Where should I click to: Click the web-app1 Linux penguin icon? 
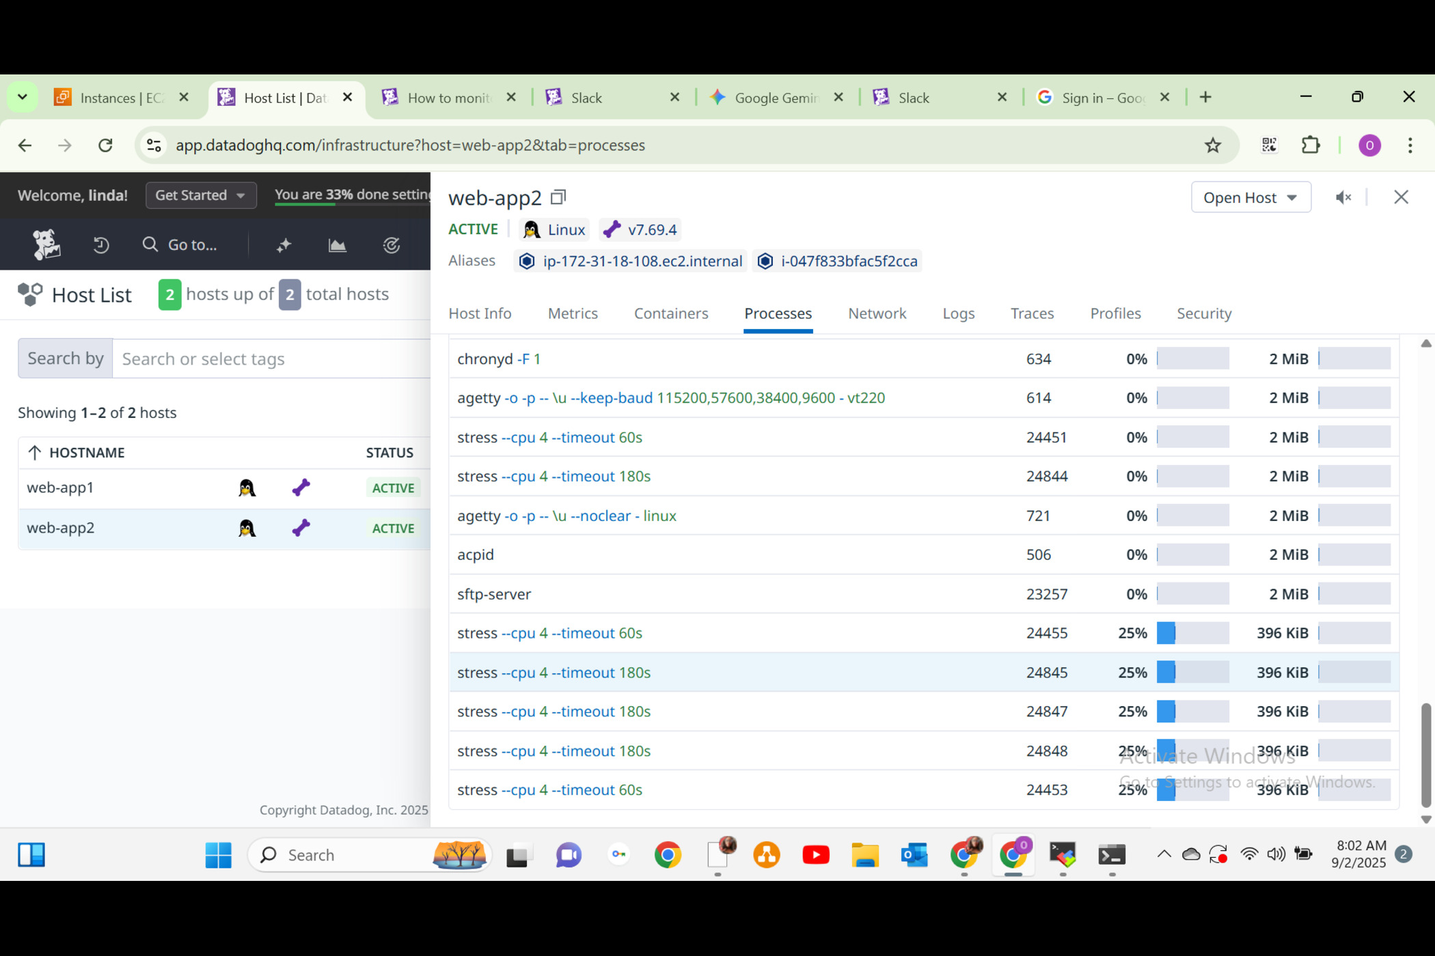click(x=247, y=488)
